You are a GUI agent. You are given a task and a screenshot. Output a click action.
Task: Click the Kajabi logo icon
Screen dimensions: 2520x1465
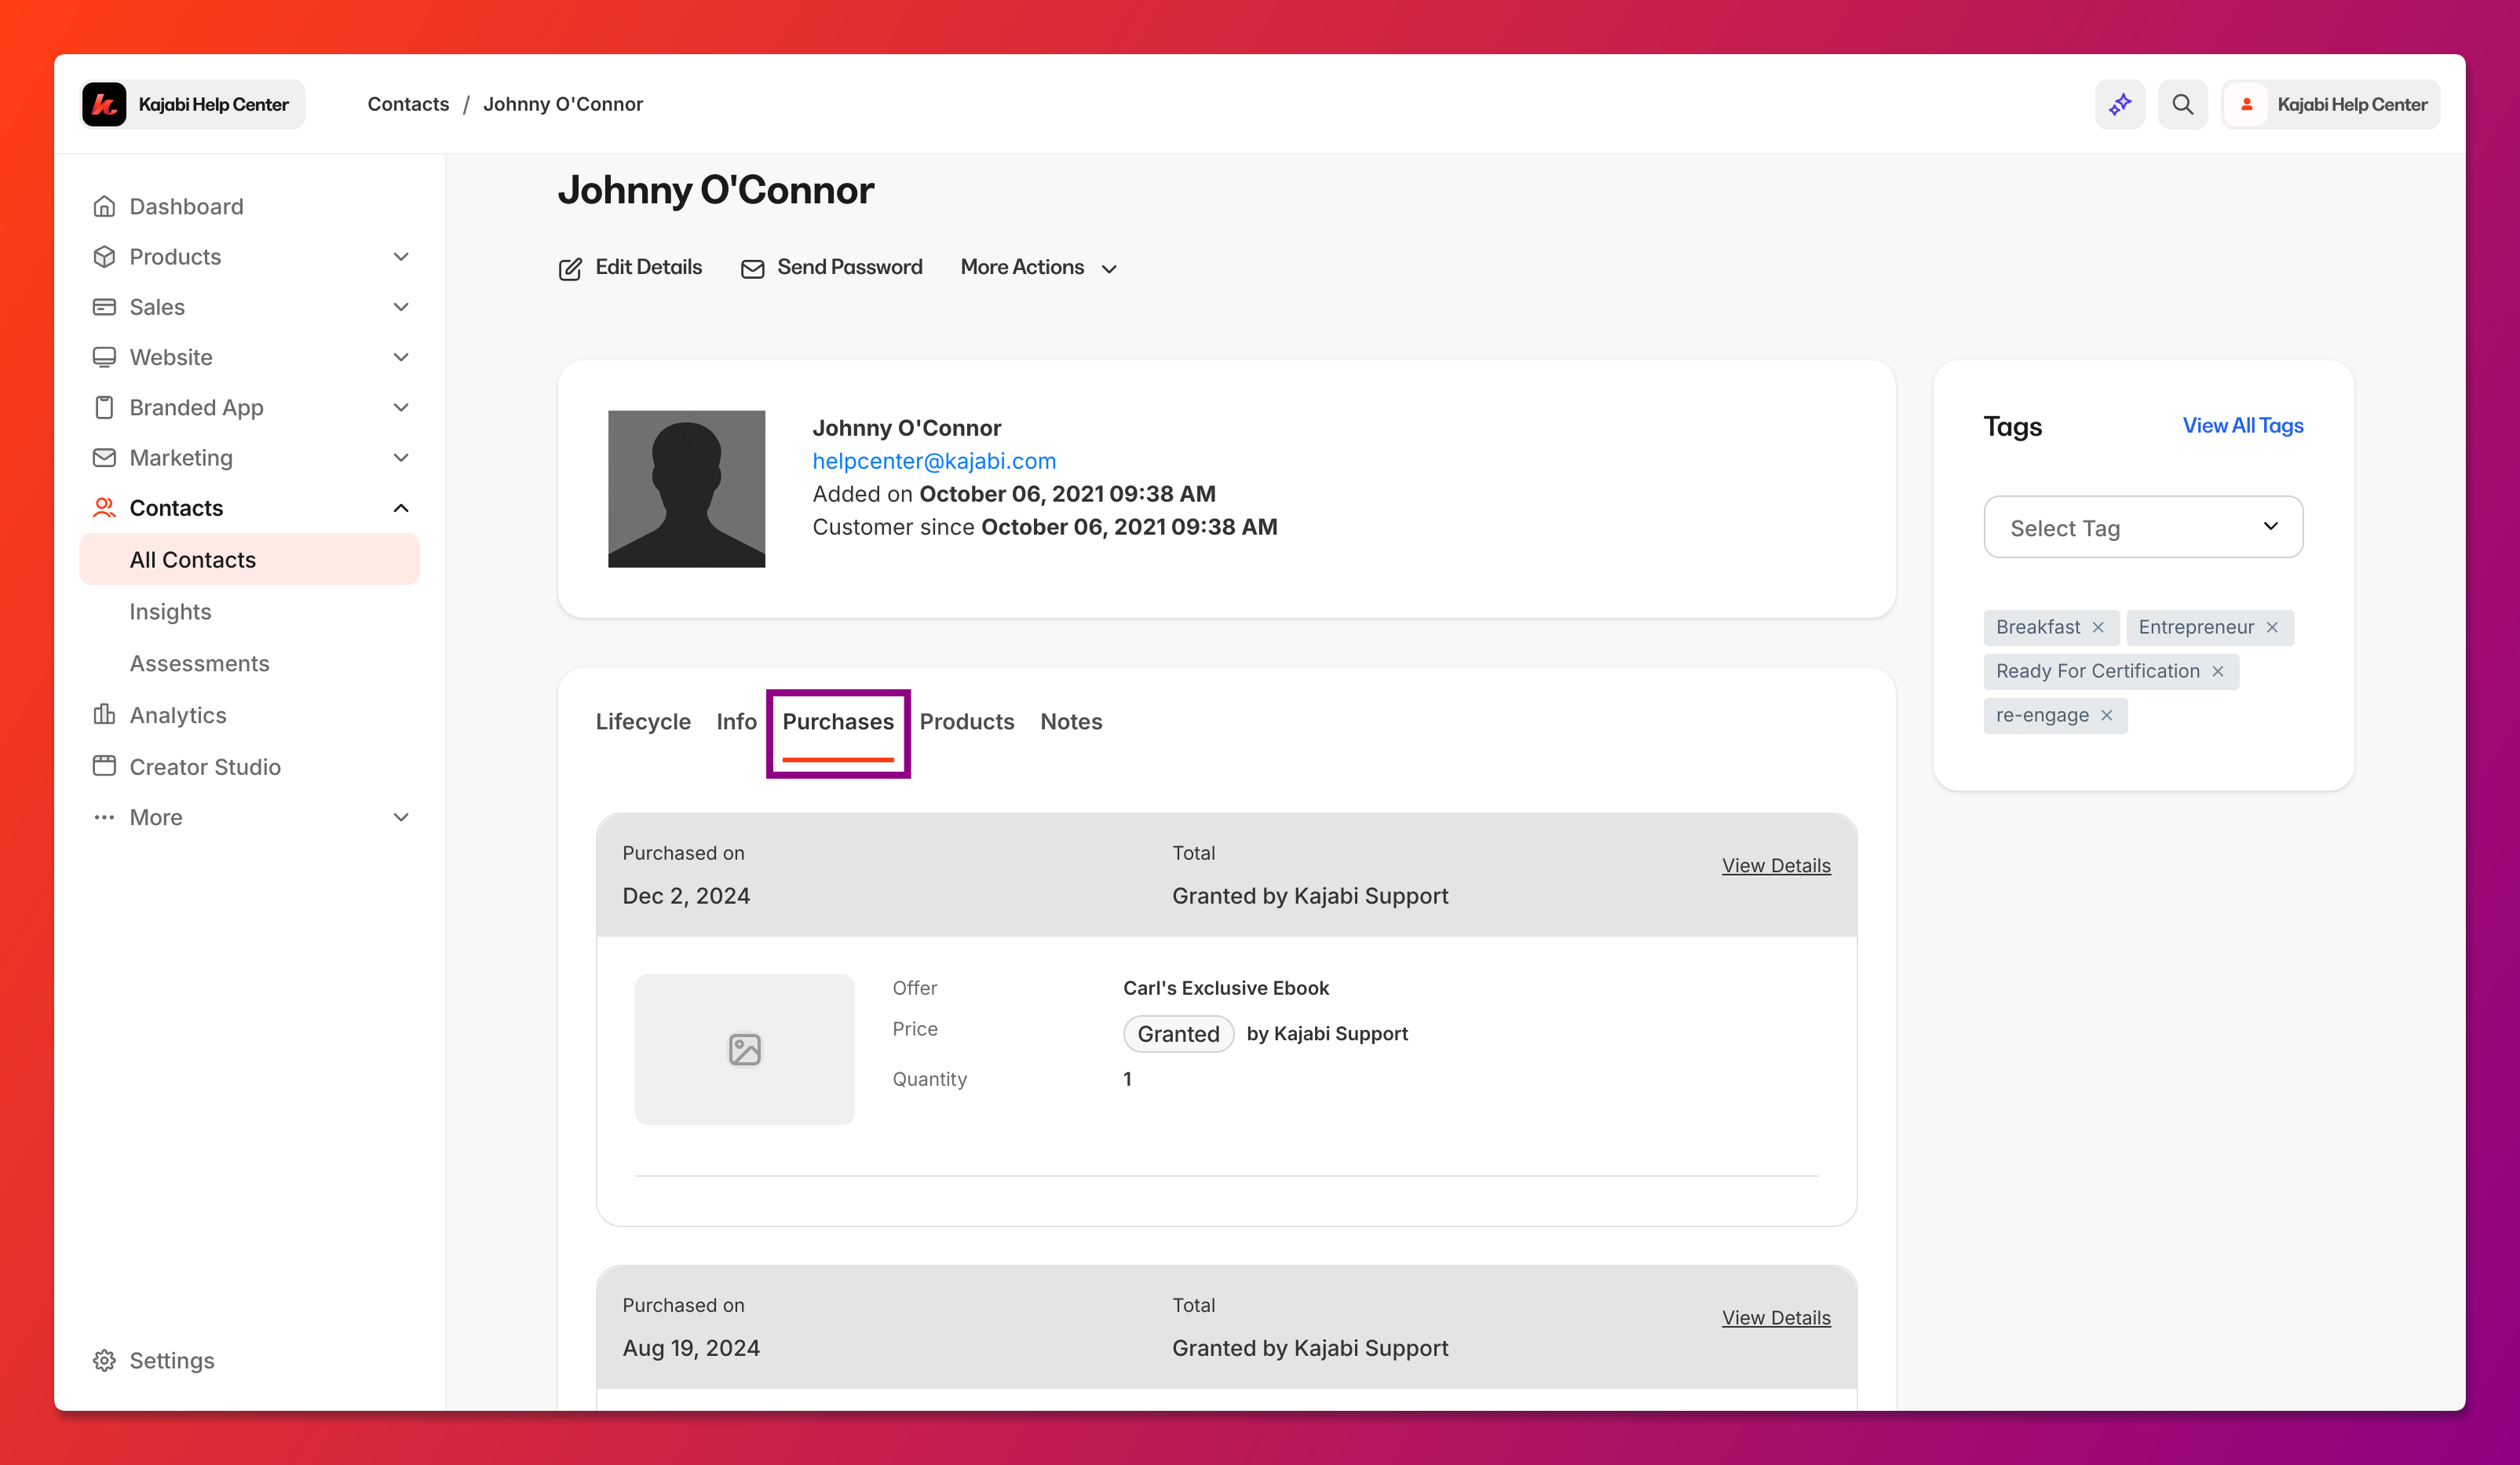[x=104, y=104]
